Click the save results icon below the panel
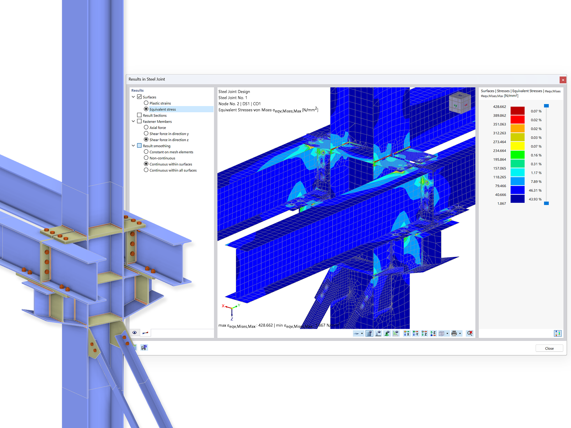 click(x=145, y=347)
